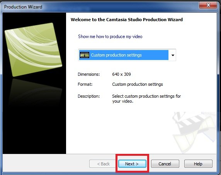Expand the production settings dropdown arrow
This screenshot has width=221, height=175.
coord(173,55)
